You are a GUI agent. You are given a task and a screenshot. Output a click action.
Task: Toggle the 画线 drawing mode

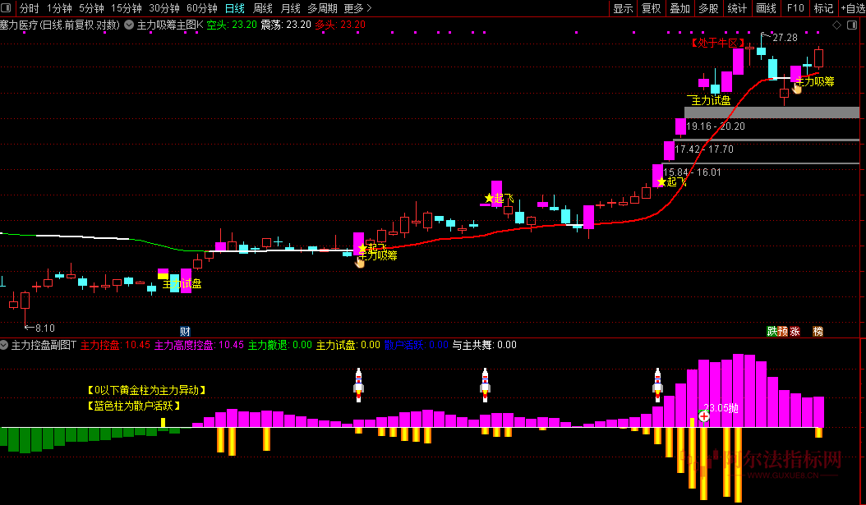(x=766, y=8)
